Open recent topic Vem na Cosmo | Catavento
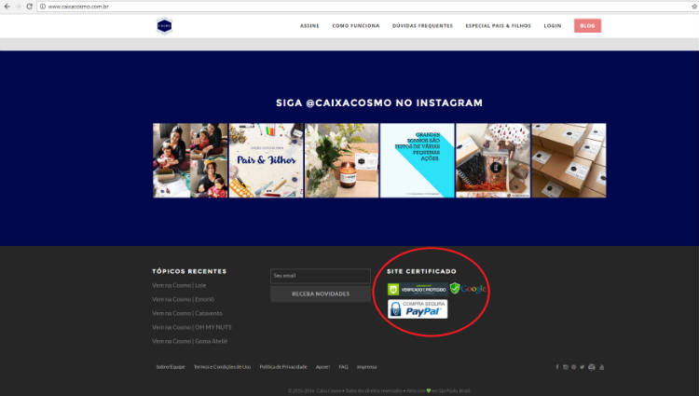The height and width of the screenshot is (396, 699). (x=186, y=313)
